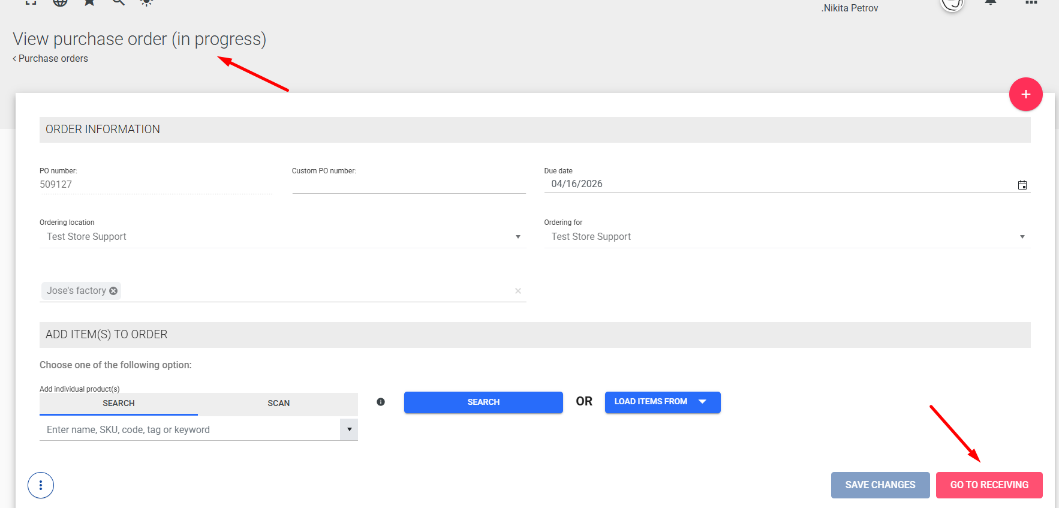
Task: Expand the Ordering location dropdown
Action: [518, 237]
